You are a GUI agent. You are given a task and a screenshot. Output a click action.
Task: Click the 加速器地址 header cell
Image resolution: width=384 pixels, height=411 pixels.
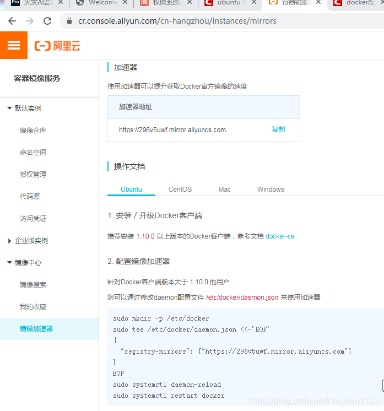click(204, 107)
